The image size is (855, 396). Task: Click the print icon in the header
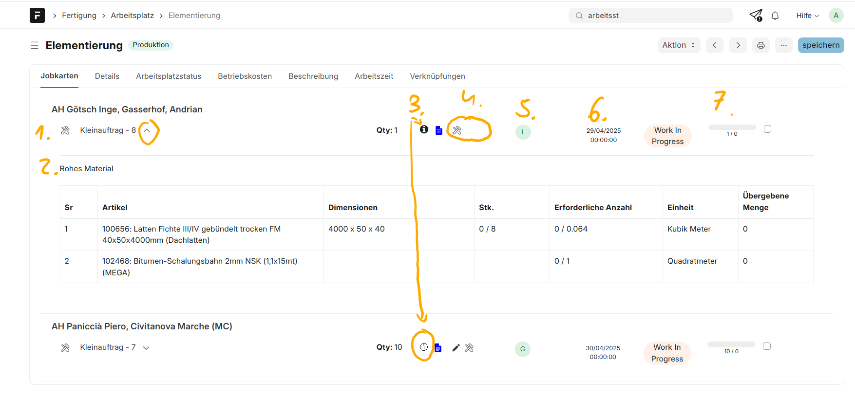click(760, 45)
